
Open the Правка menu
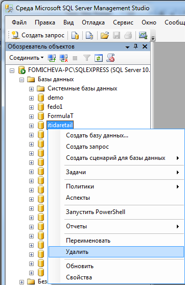tap(45, 22)
